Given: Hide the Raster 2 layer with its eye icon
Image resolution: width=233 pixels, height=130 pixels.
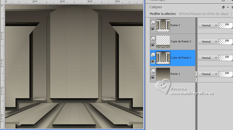Looking at the screenshot, I should tap(153, 29).
